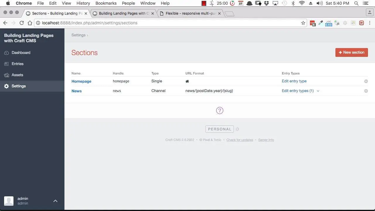Image resolution: width=375 pixels, height=211 pixels.
Task: Click the browser home button
Action: [x=30, y=23]
